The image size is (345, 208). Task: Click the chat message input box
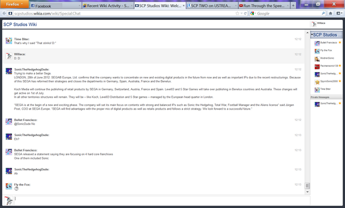click(x=162, y=200)
